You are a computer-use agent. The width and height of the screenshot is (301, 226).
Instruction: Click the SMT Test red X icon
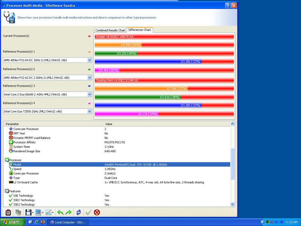(x=11, y=133)
